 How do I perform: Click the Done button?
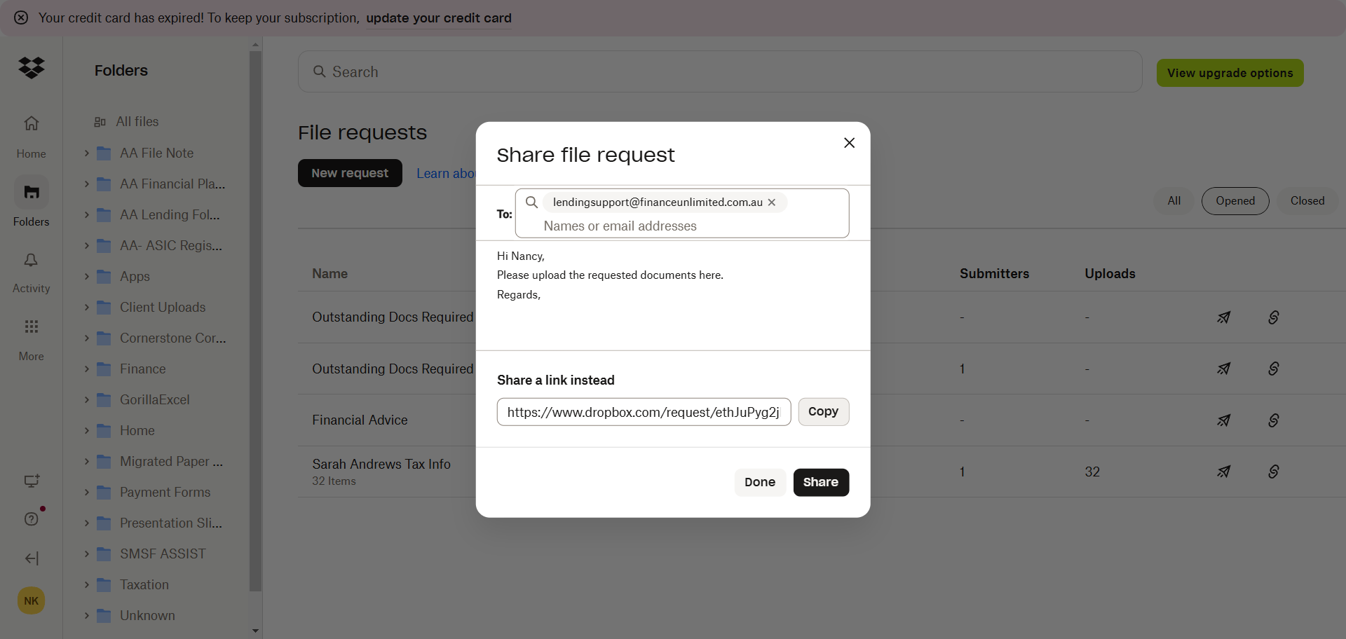pyautogui.click(x=759, y=482)
